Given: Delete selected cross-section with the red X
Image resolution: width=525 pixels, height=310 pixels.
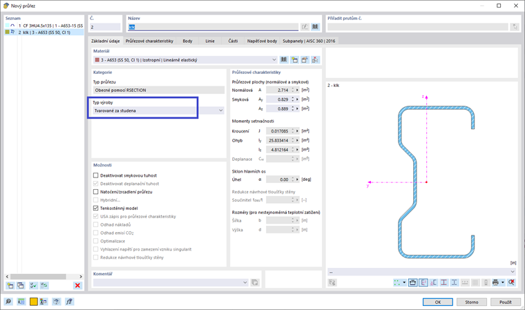Looking at the screenshot, I should click(77, 286).
